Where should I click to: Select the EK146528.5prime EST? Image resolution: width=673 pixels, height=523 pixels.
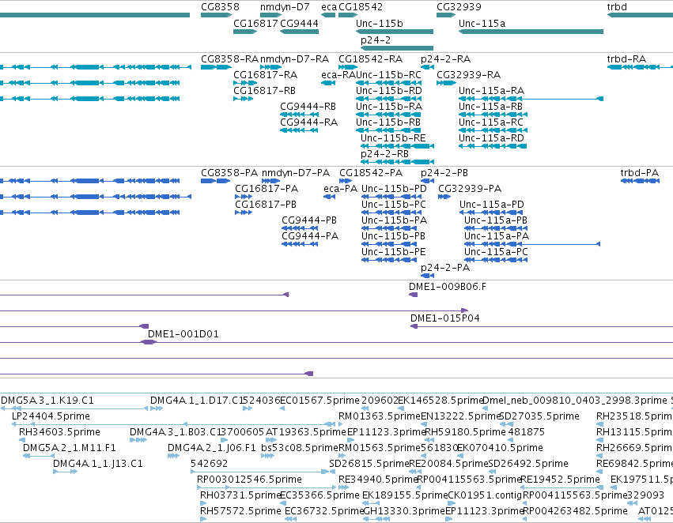coord(401,408)
